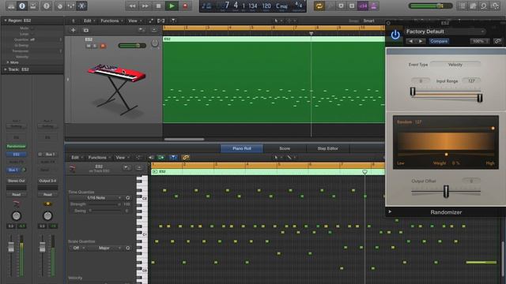Click the Input Range low value field
Image resolution: width=506 pixels, height=284 pixels.
[421, 80]
